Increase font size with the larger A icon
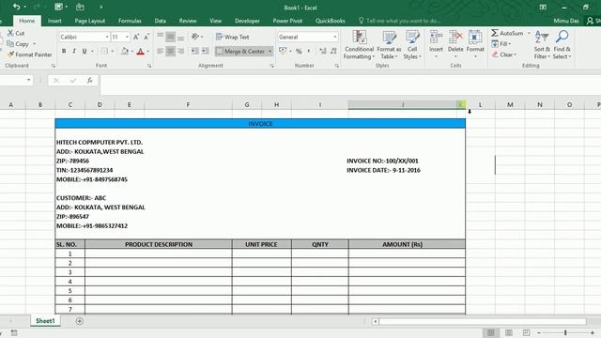Viewport: 601px width, 338px height. tap(136, 38)
